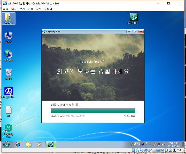Click the Ctrl host key label
Screen dimensions: 186x154
coord(179,150)
